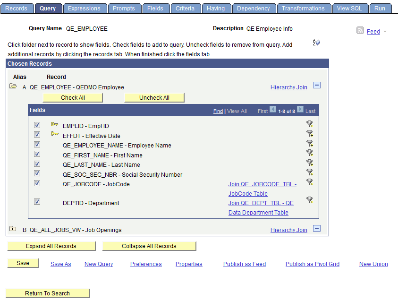Screen dimensions: 398x302
Task: Click the key icon next to EFFDT
Action: 55,134
